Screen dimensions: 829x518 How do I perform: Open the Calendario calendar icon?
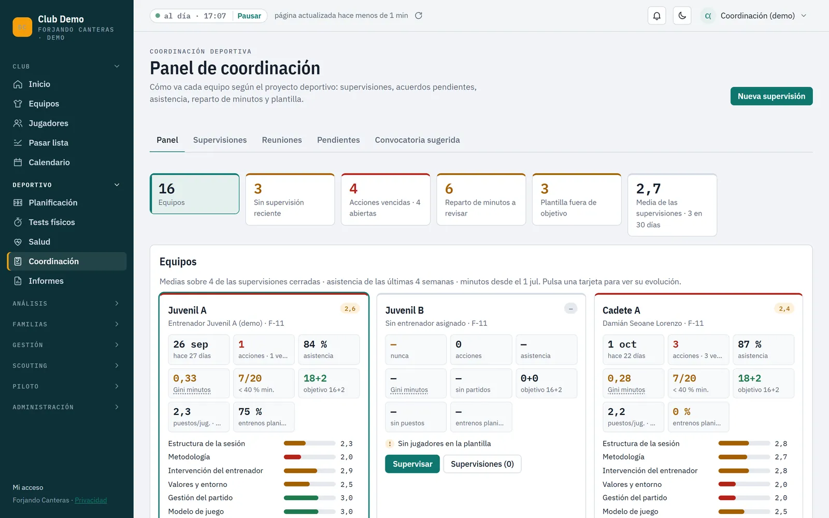pos(18,162)
